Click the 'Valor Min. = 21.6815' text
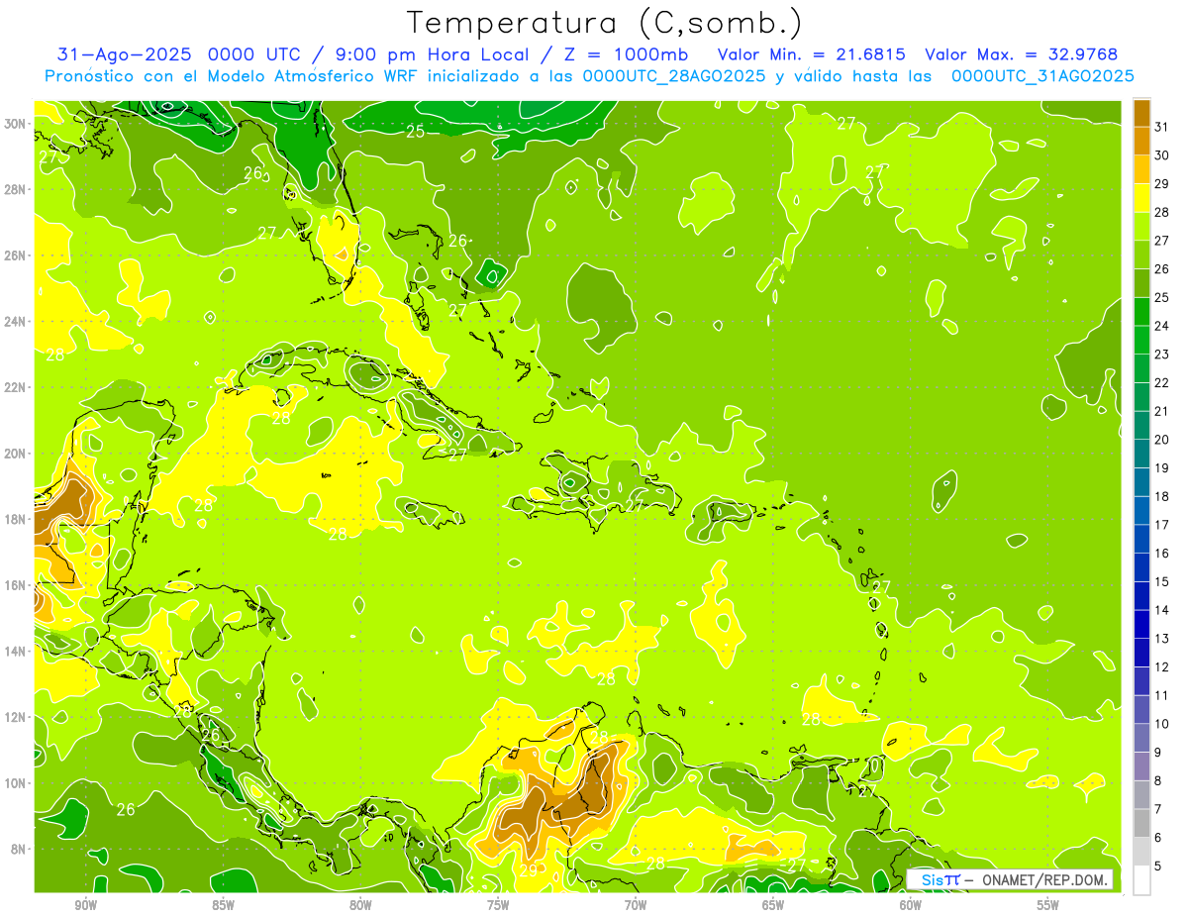The width and height of the screenshot is (1188, 918). [812, 54]
